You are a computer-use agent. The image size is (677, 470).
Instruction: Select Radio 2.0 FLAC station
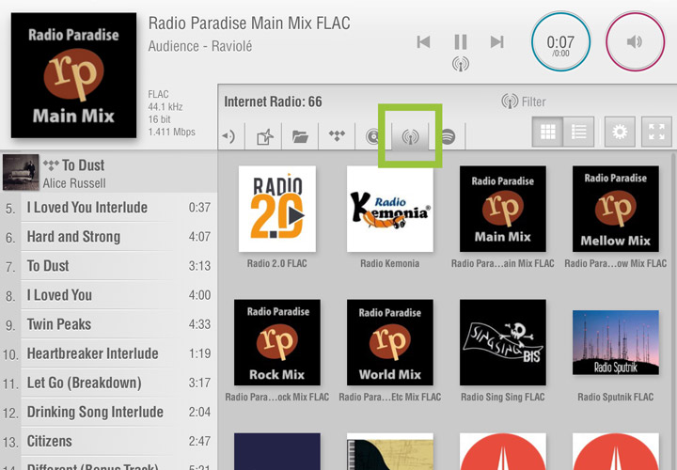[276, 209]
